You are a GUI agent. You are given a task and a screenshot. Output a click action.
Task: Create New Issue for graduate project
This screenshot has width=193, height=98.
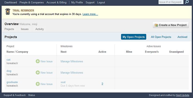click(x=47, y=84)
